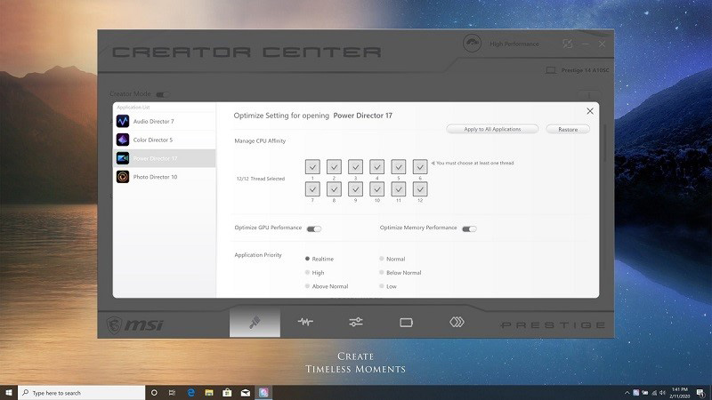The width and height of the screenshot is (712, 400).
Task: Click the High Performance gauge icon
Action: click(472, 44)
